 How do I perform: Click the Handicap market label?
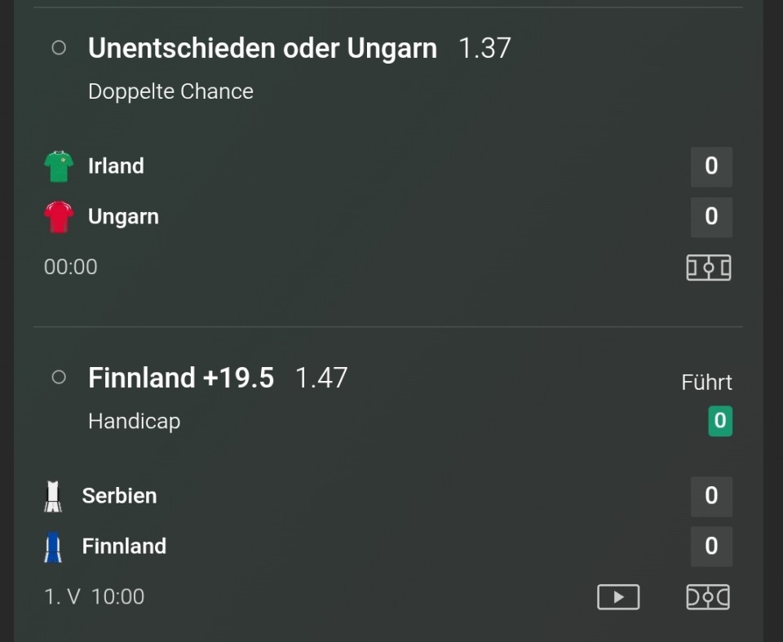pos(135,421)
